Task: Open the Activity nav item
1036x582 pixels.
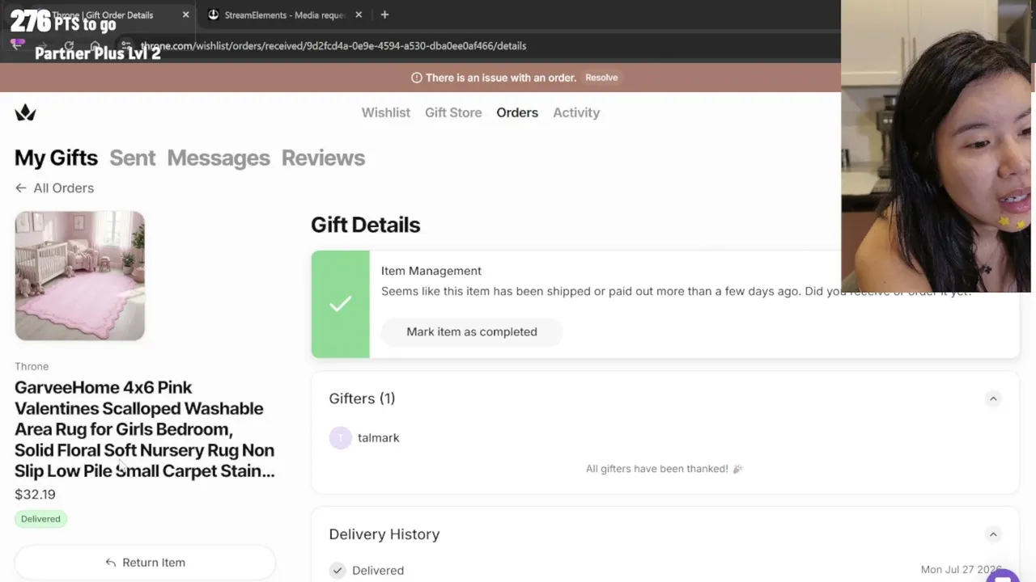Action: (576, 112)
